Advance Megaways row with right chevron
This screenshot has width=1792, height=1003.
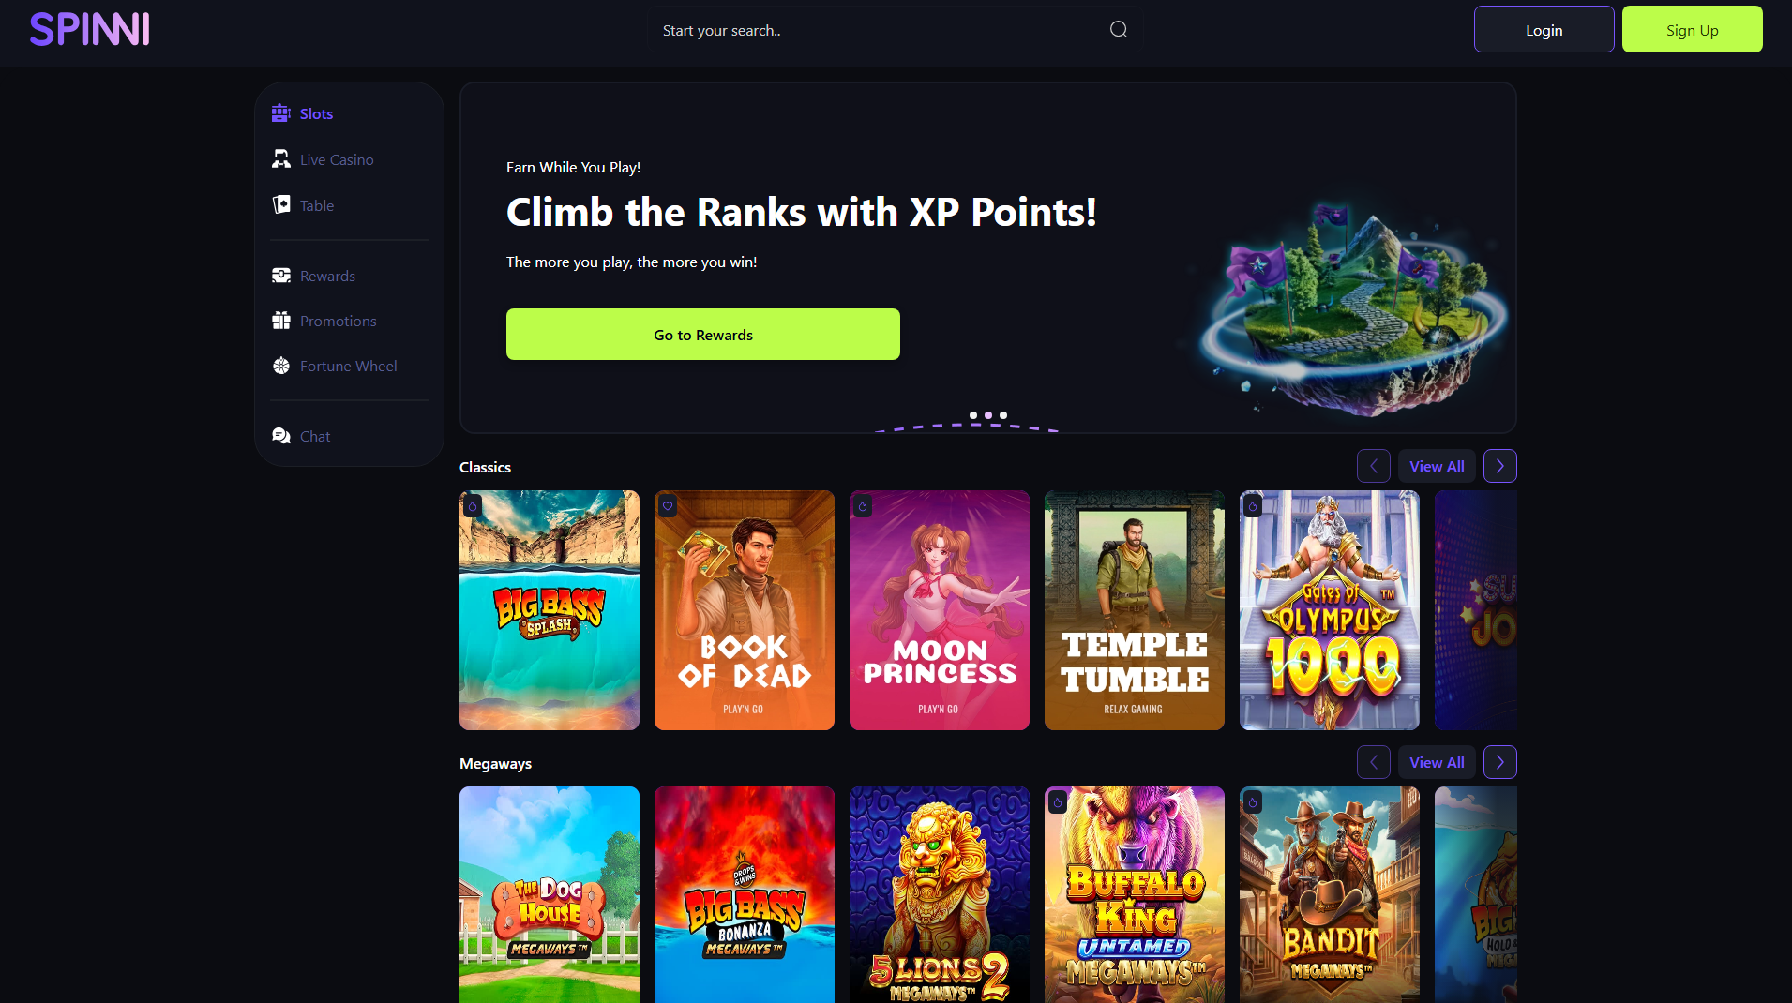click(x=1499, y=762)
